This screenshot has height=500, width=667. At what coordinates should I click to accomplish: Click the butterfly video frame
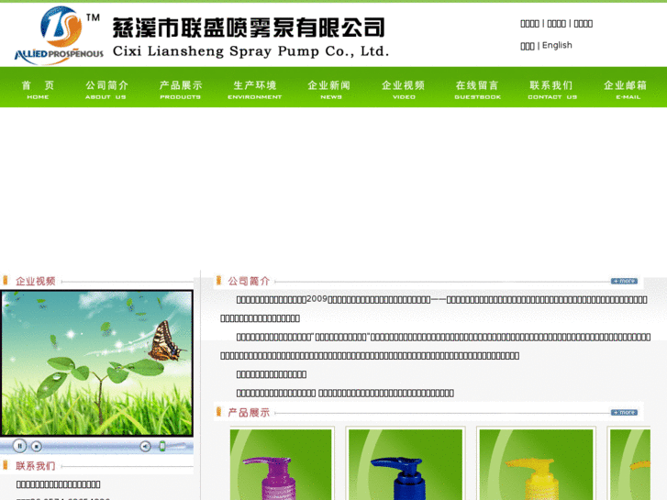coord(96,363)
